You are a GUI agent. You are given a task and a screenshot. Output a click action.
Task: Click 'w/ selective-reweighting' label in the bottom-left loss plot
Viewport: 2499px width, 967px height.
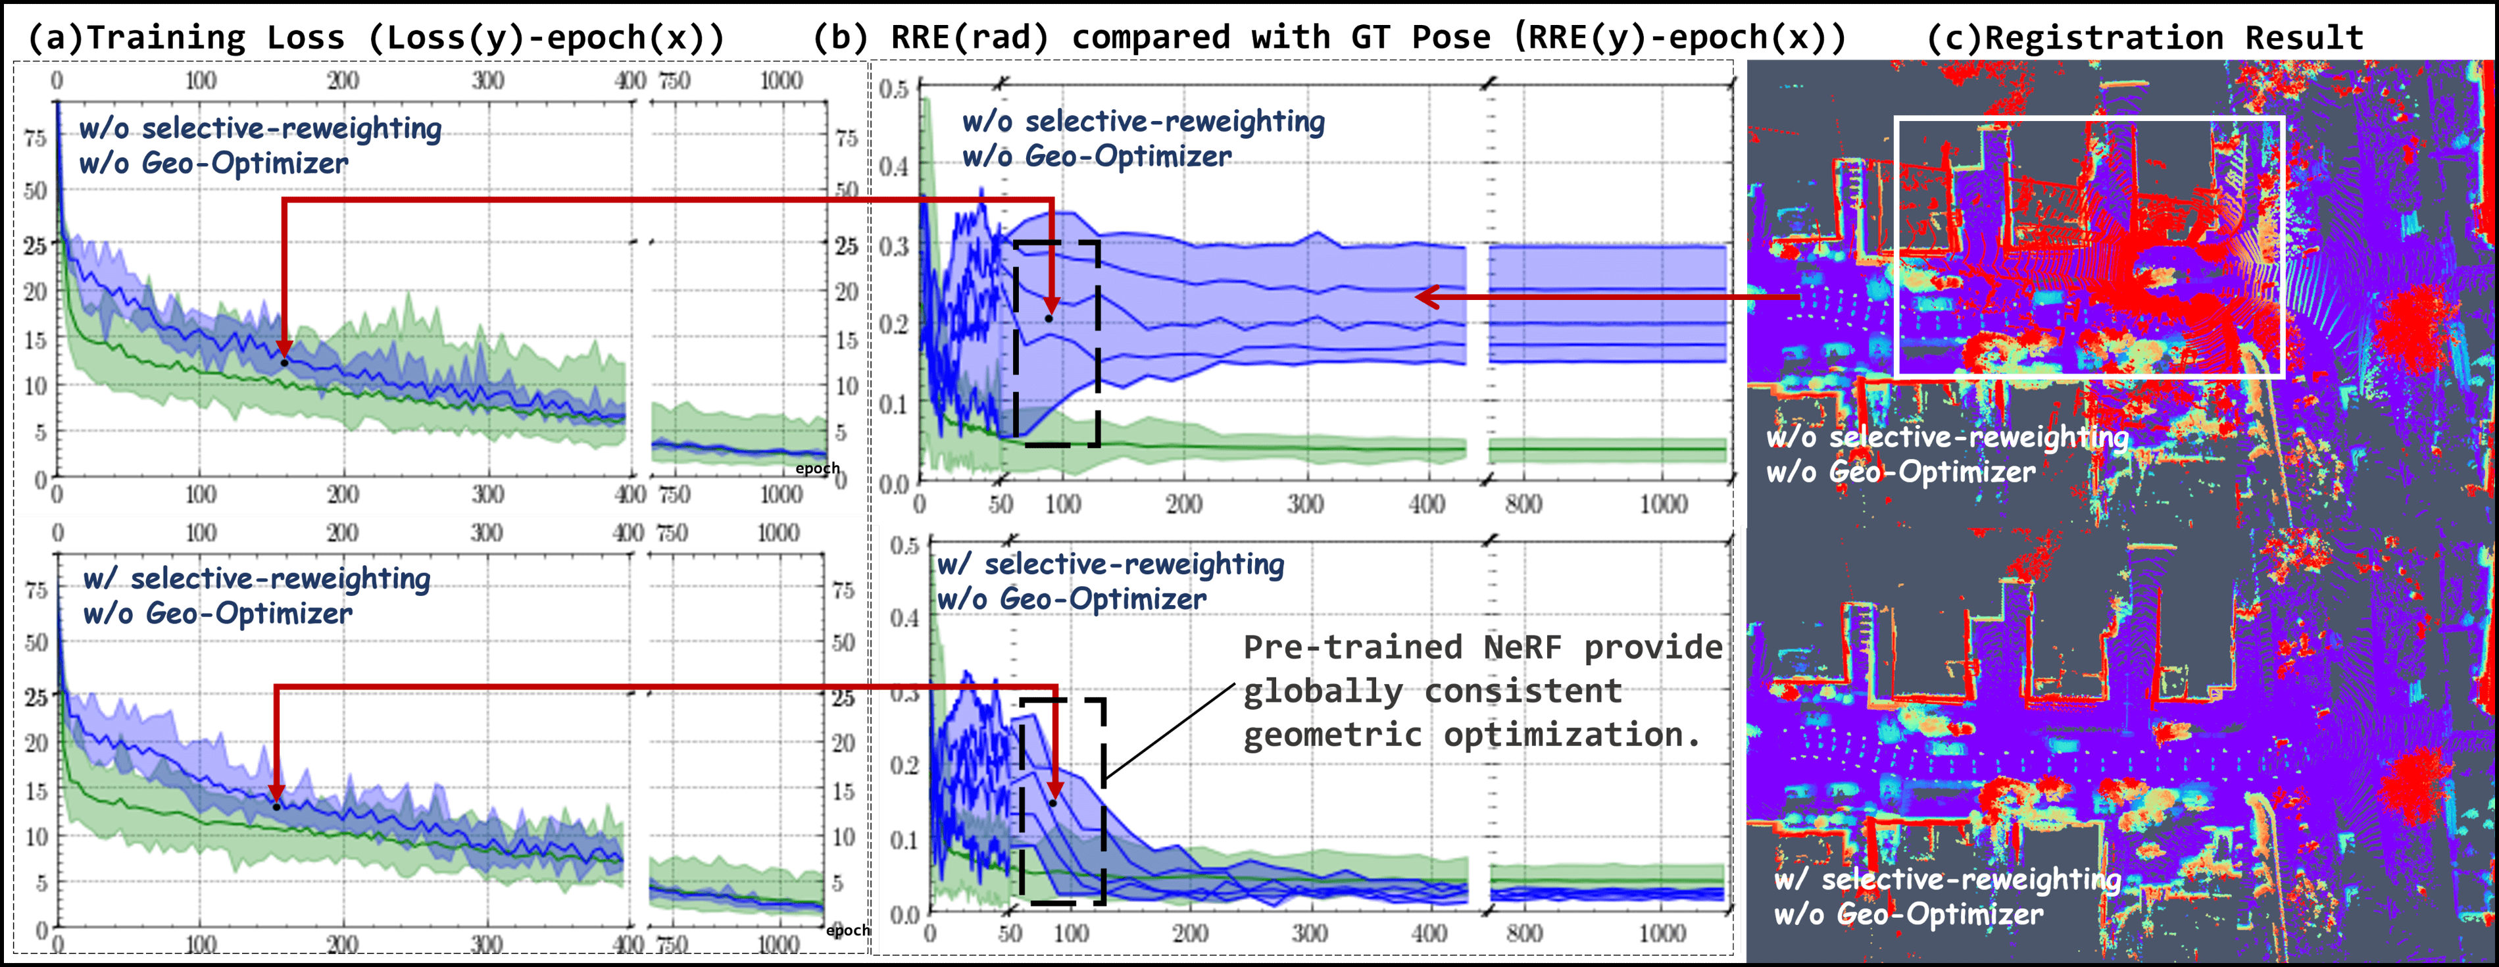click(257, 579)
